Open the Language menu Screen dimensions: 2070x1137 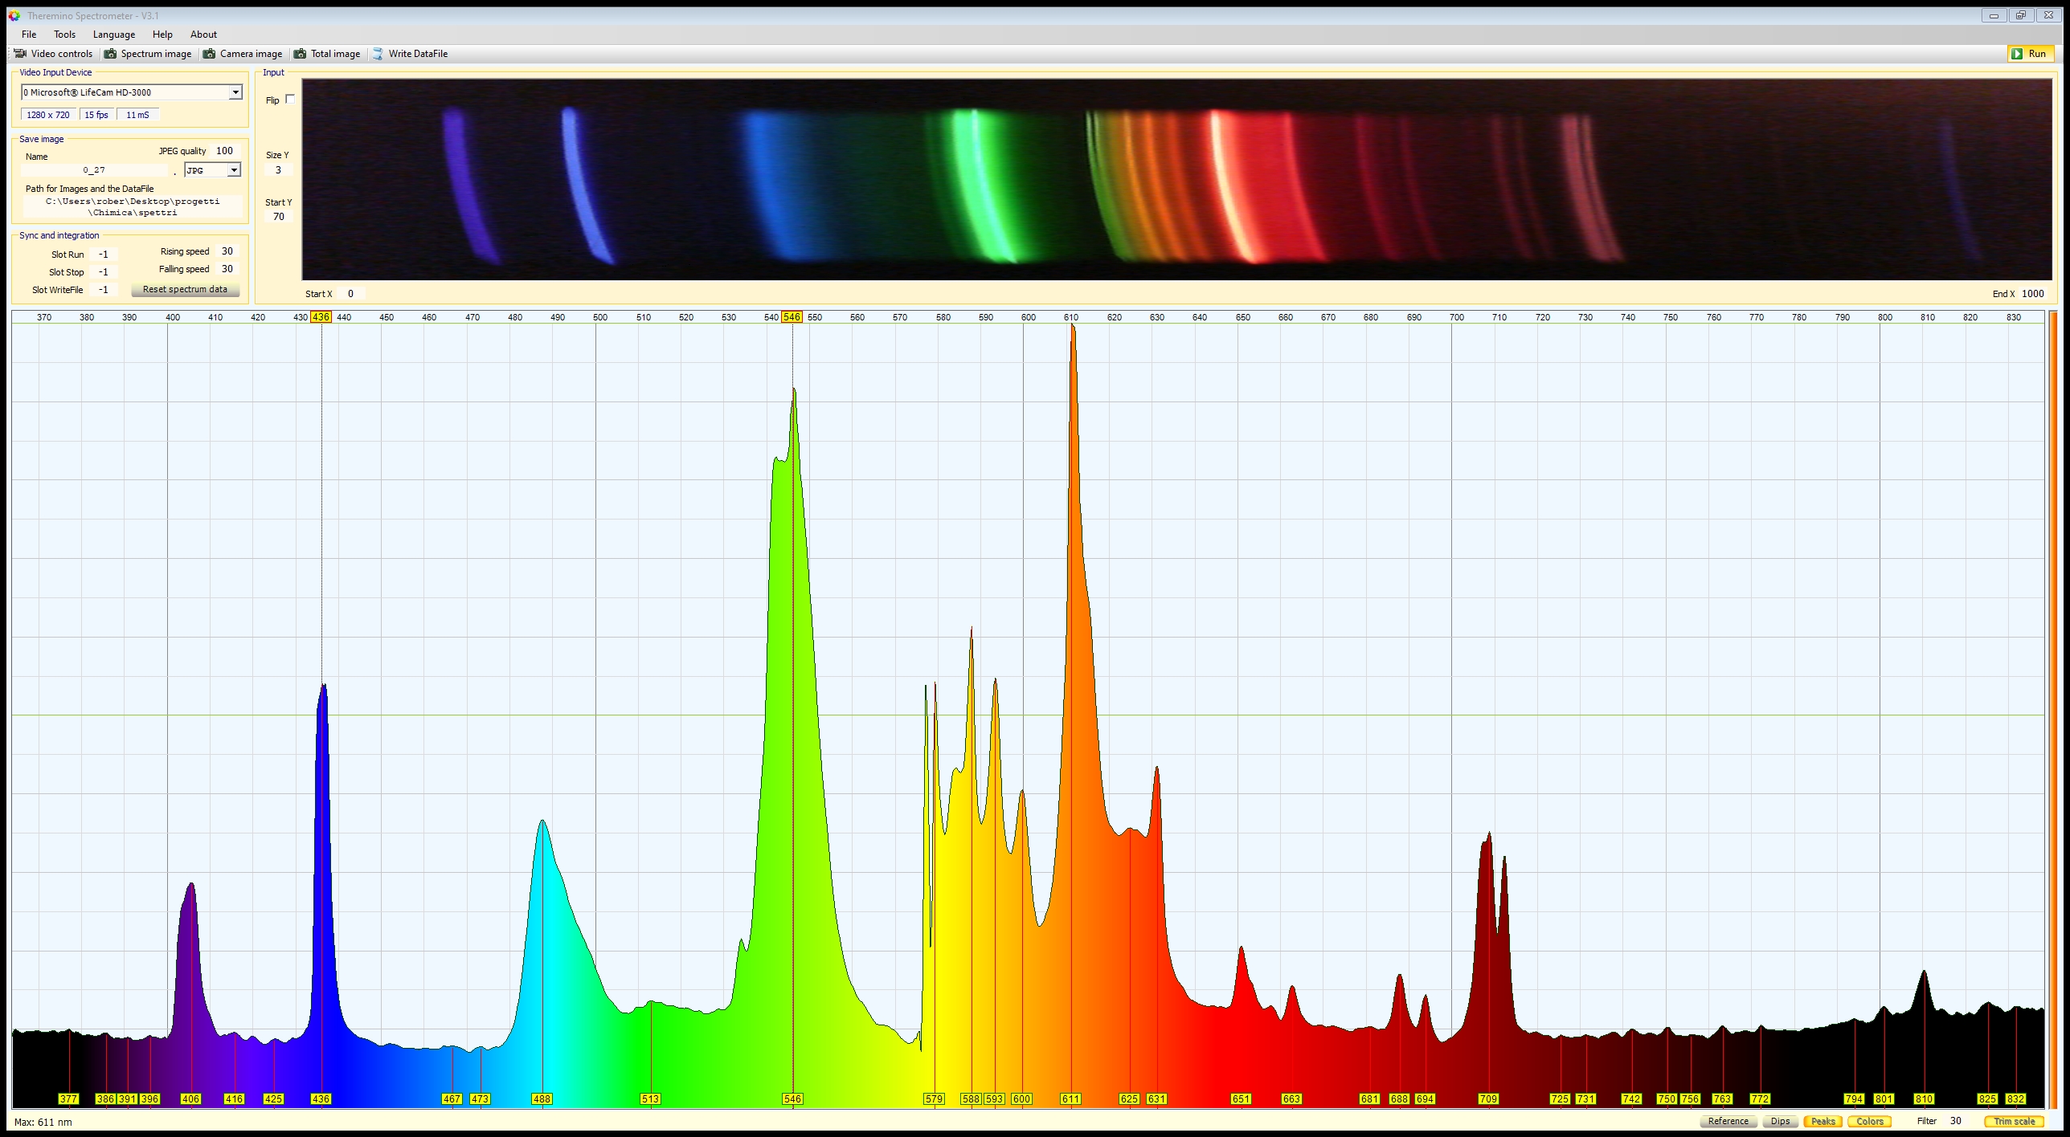113,35
